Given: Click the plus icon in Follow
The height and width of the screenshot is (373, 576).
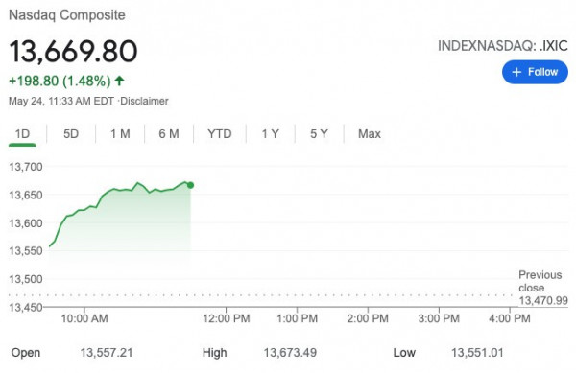Looking at the screenshot, I should 516,72.
